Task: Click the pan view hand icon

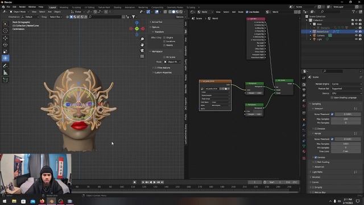Action: pos(142,44)
